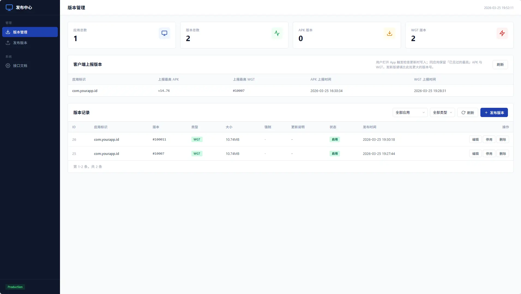
Task: Delete the version record #10007
Action: (502, 154)
